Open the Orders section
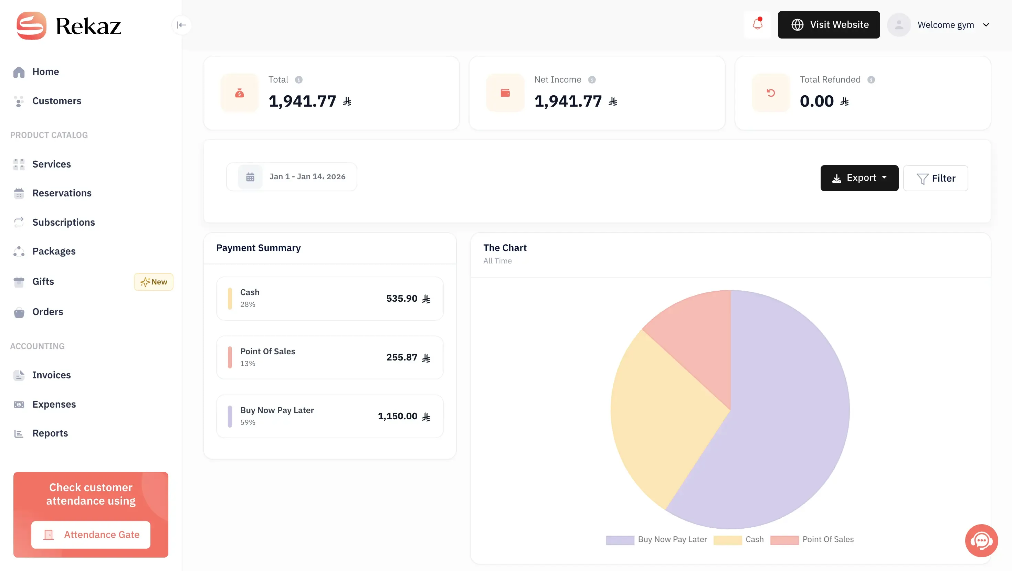Image resolution: width=1012 pixels, height=571 pixels. [x=48, y=312]
